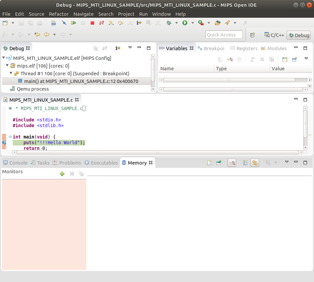Switch to the Executables tab
The height and width of the screenshot is (282, 314).
pos(101,163)
